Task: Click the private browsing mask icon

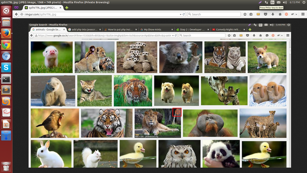Action: (x=16, y=7)
